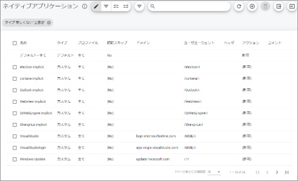Viewport: 298px width, 181px height.
Task: Click the 'Outlook implicit' name cell
Action: click(x=32, y=90)
